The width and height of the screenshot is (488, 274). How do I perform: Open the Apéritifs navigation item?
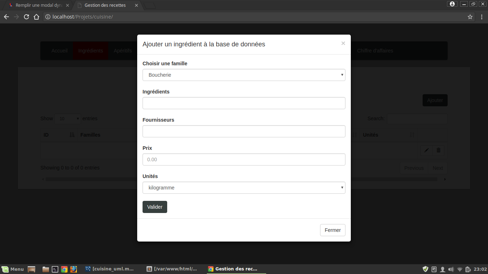point(123,51)
